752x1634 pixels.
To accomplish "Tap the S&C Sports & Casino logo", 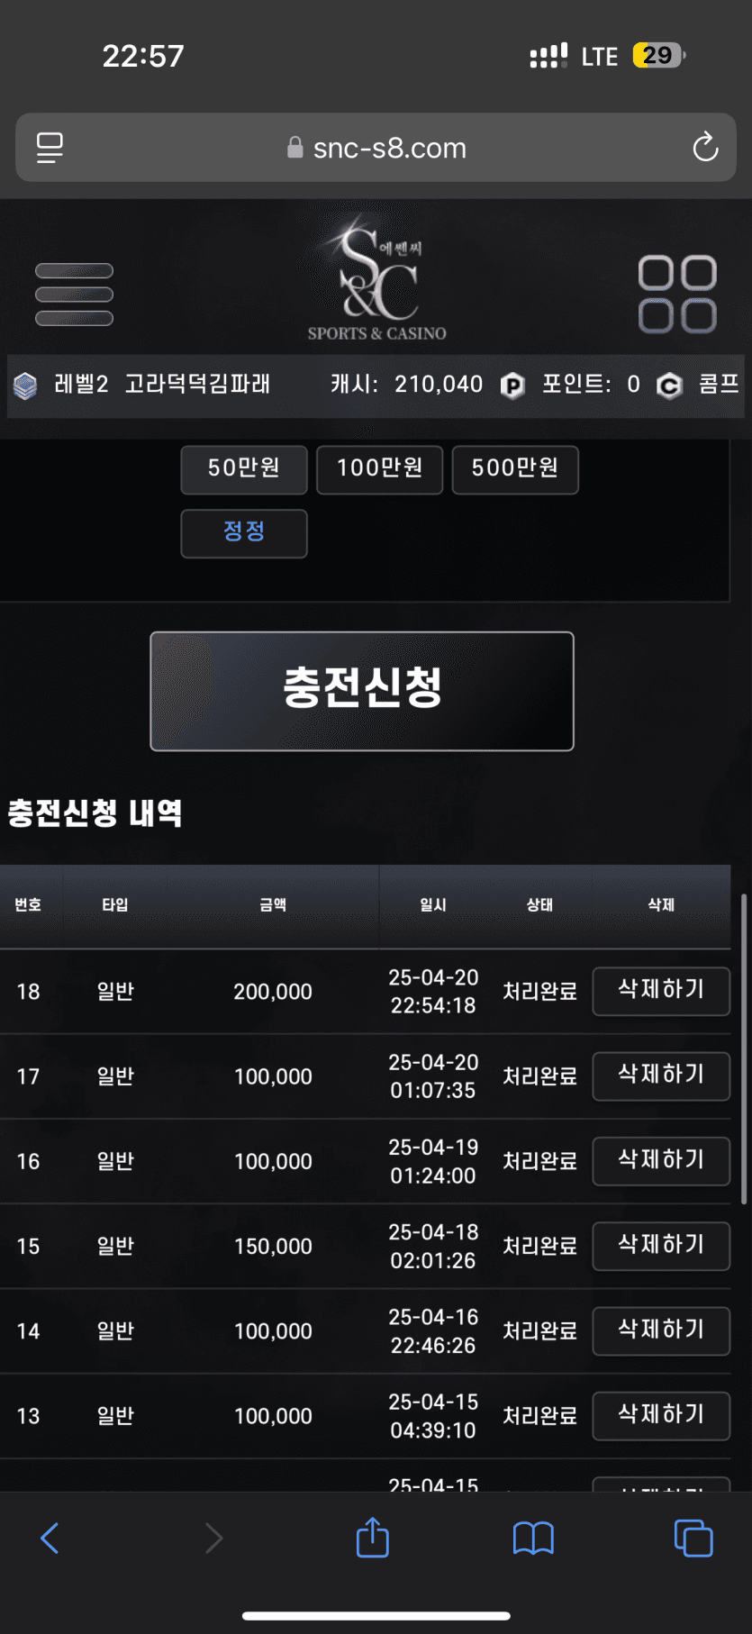I will (x=377, y=277).
